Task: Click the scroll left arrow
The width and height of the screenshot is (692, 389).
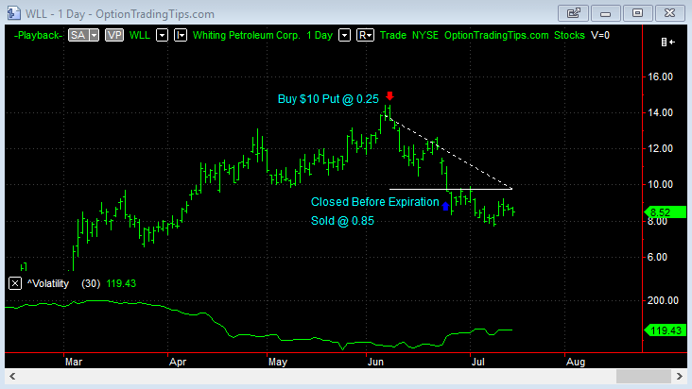Action: click(x=12, y=376)
